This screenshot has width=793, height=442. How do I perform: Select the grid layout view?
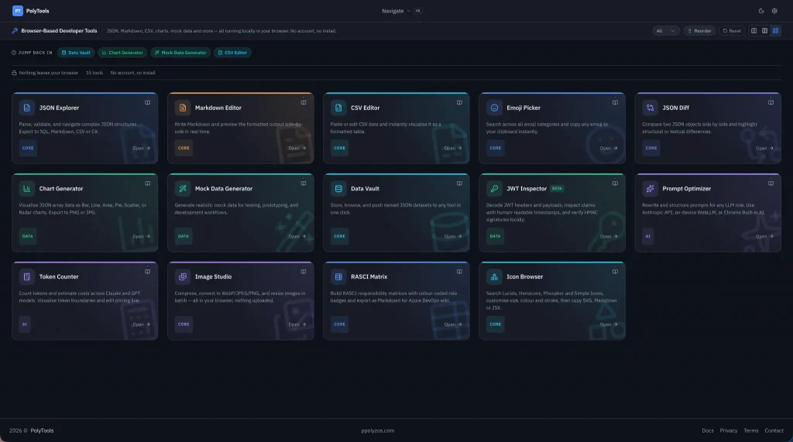775,31
